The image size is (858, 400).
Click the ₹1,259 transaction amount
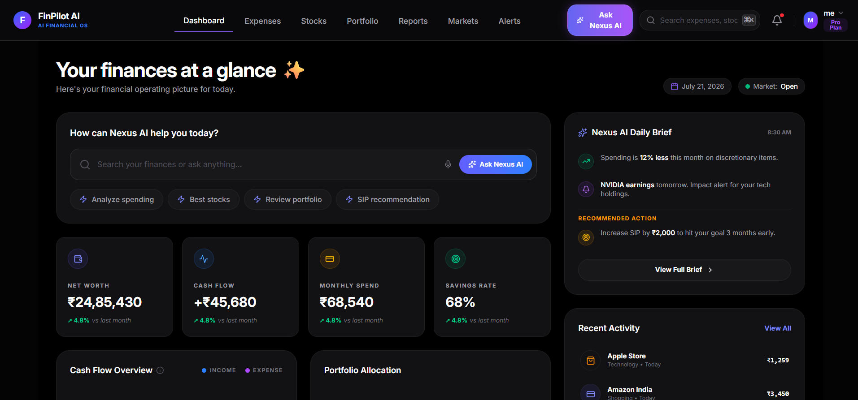[x=777, y=360]
